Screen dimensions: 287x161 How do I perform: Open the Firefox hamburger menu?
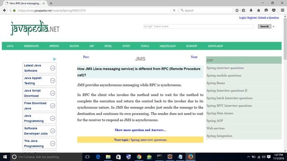(x=283, y=10)
